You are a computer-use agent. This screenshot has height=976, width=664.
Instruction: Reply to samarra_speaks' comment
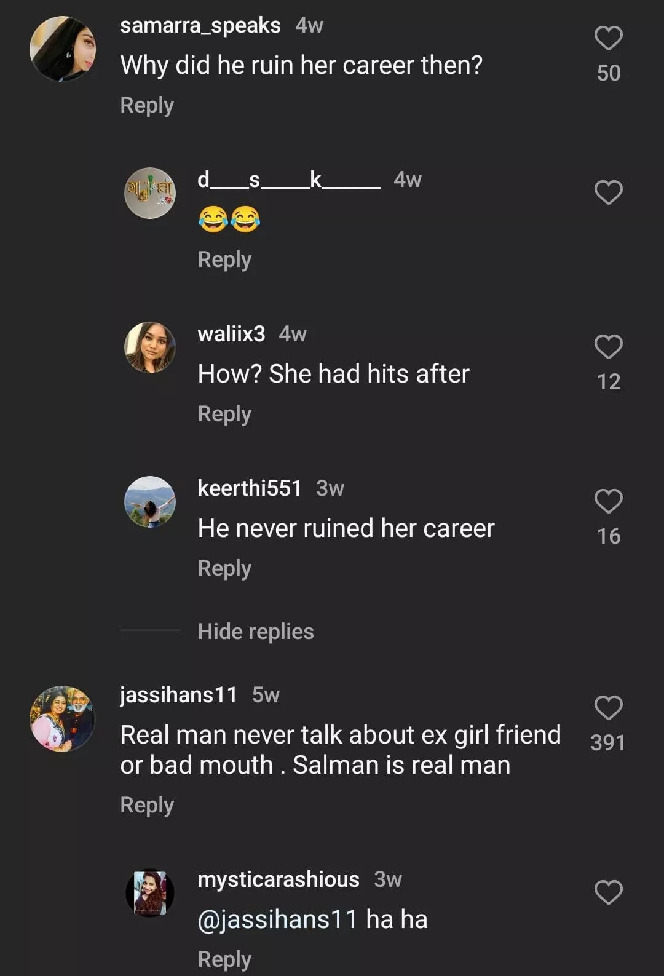[x=147, y=105]
